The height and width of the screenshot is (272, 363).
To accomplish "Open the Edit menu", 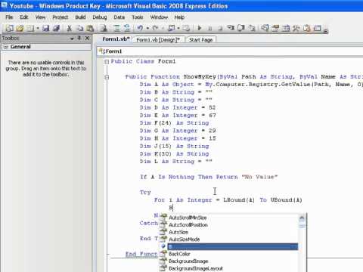I will [24, 17].
